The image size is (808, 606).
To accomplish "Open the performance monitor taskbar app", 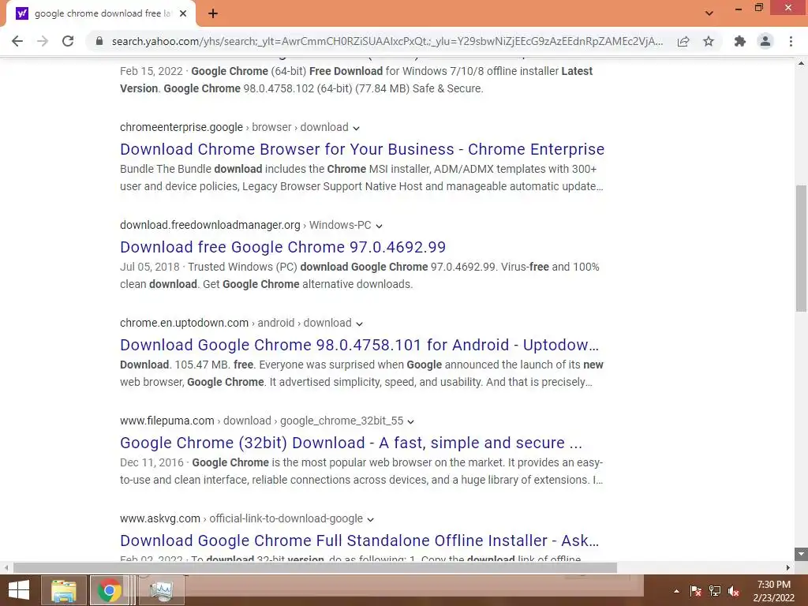I will click(x=161, y=590).
